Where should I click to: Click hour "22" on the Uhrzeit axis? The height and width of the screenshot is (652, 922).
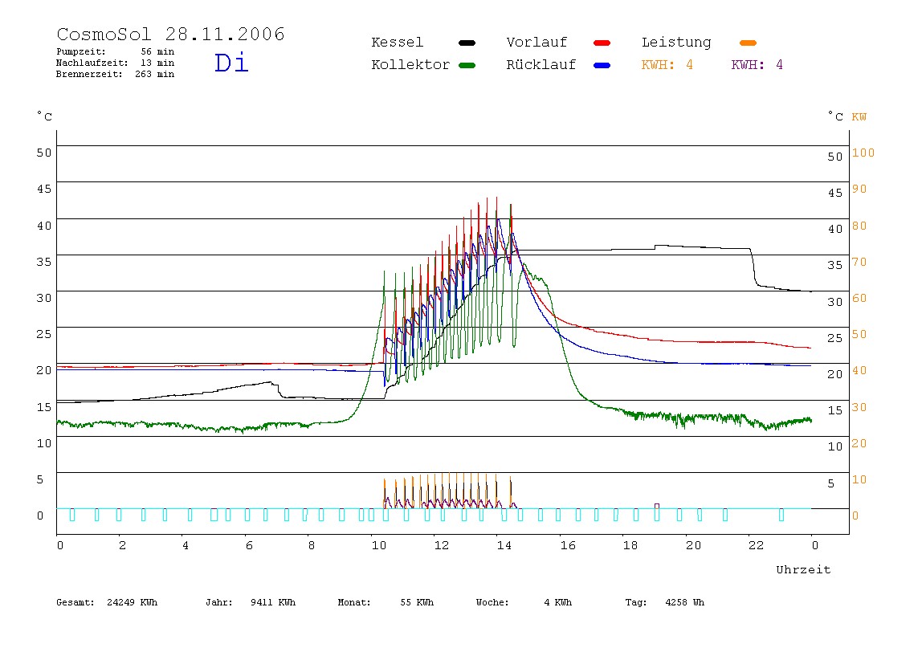757,545
